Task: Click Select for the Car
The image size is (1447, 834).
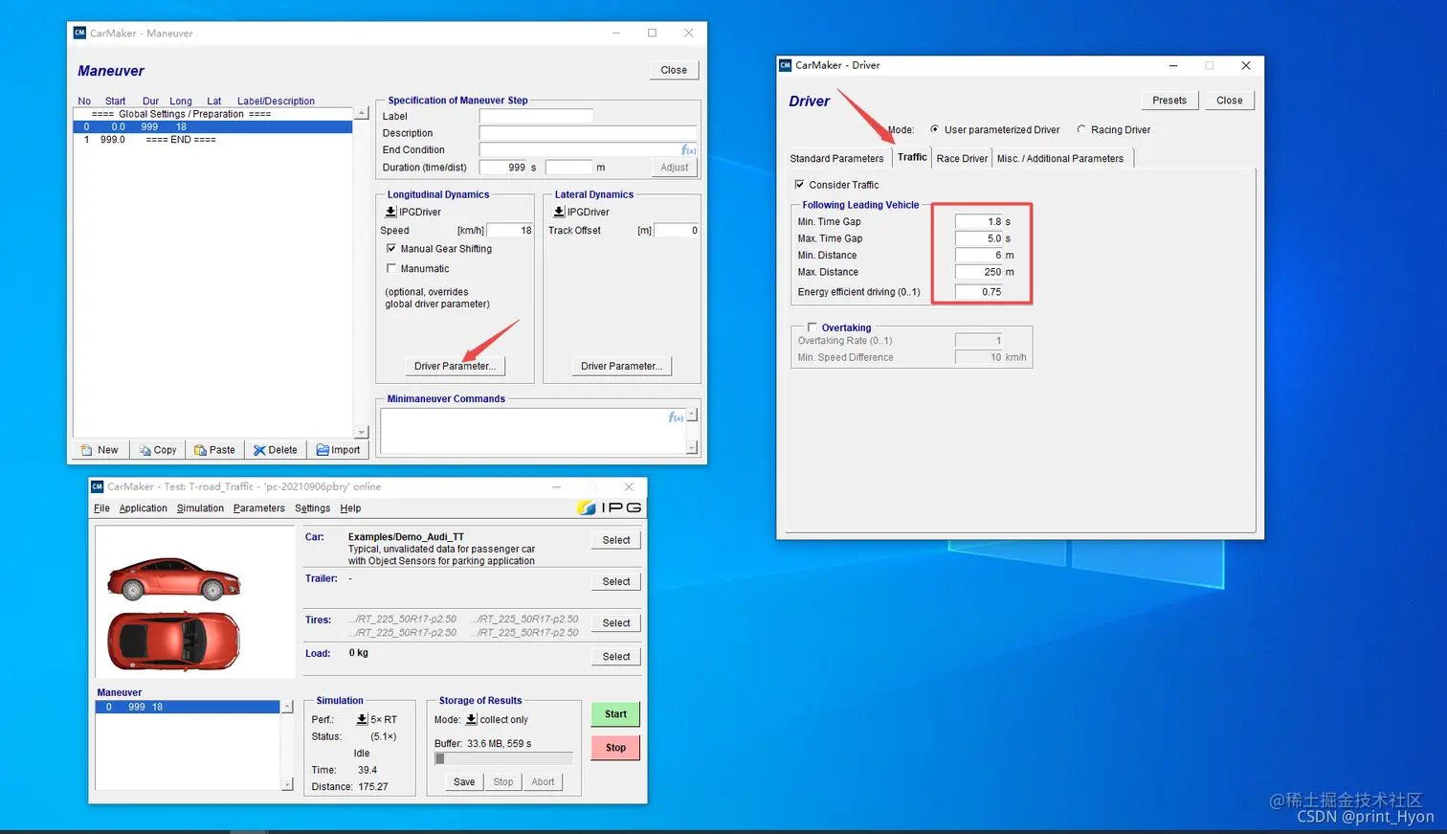Action: tap(616, 540)
